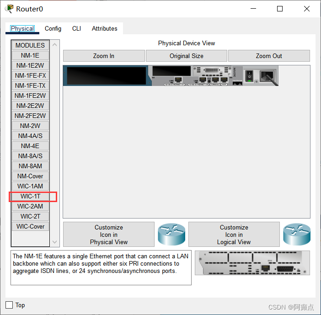Select the WIC-1T module
321x315 pixels.
coord(30,196)
